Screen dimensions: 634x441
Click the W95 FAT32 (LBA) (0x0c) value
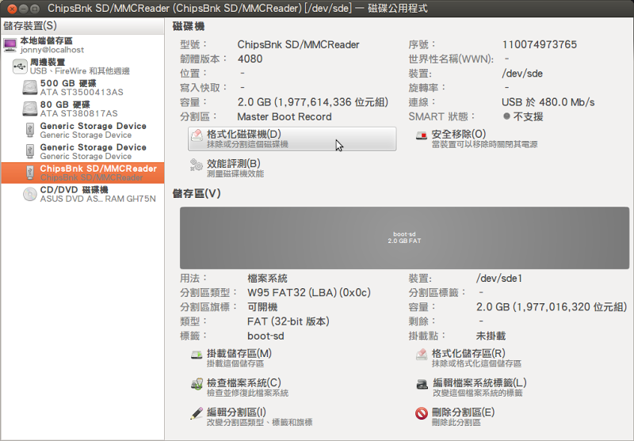[309, 292]
